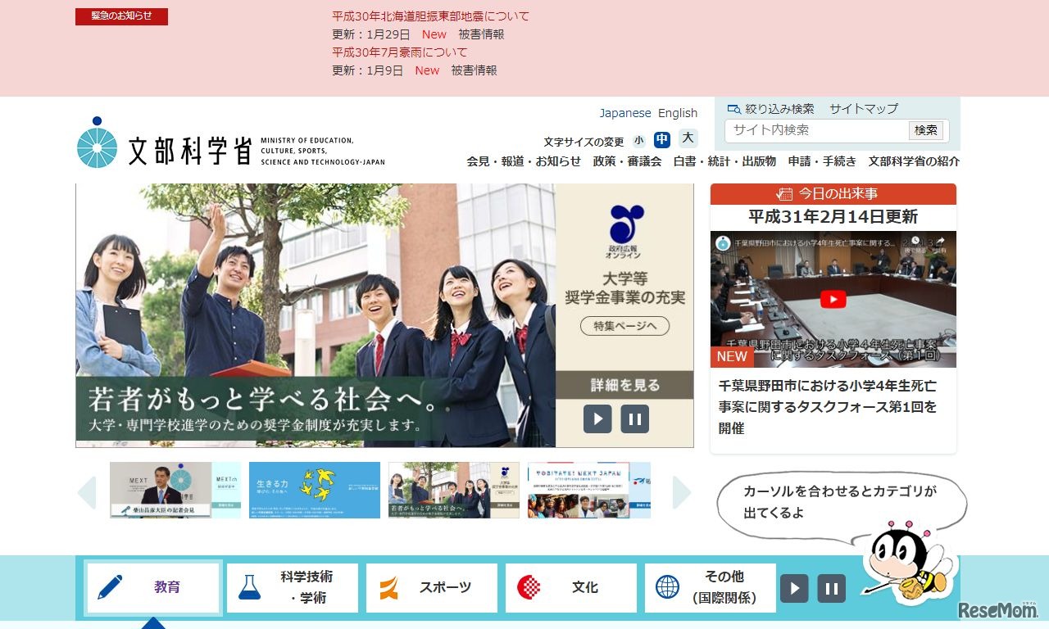The image size is (1049, 629).
Task: Play the YouTube video in 今日の出来事
Action: (x=833, y=299)
